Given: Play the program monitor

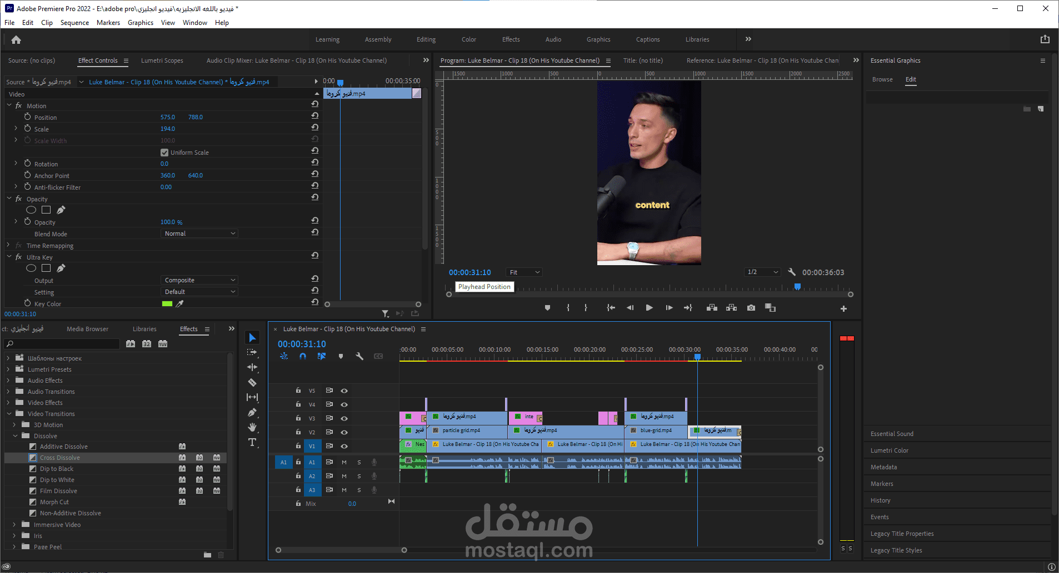Looking at the screenshot, I should tap(649, 308).
